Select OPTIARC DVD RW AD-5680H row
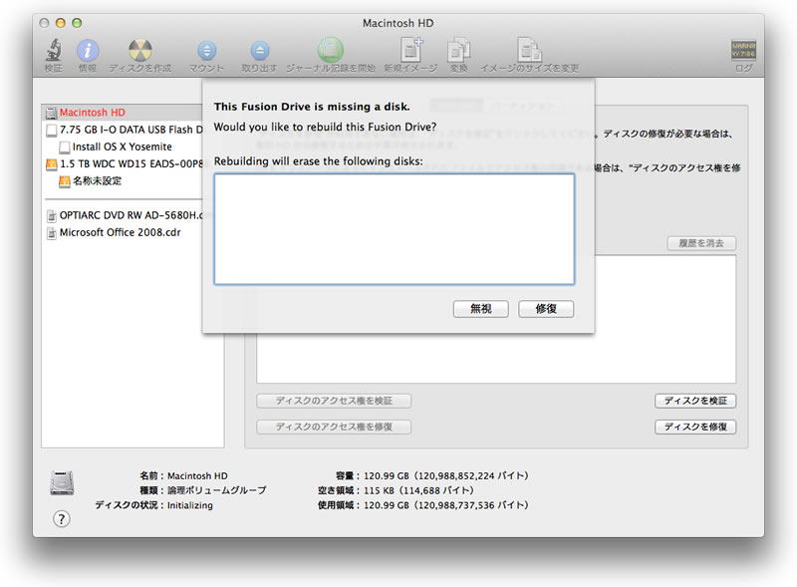 point(122,215)
